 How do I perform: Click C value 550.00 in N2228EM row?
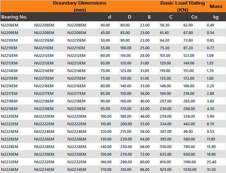[x=166, y=147]
